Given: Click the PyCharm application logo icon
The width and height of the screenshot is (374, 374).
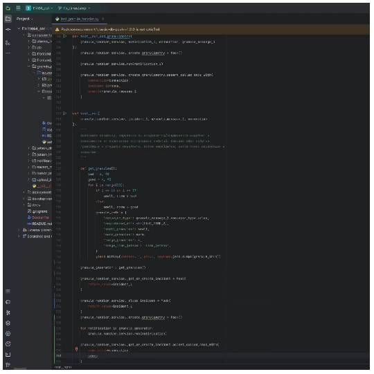Looking at the screenshot, I should [x=8, y=8].
